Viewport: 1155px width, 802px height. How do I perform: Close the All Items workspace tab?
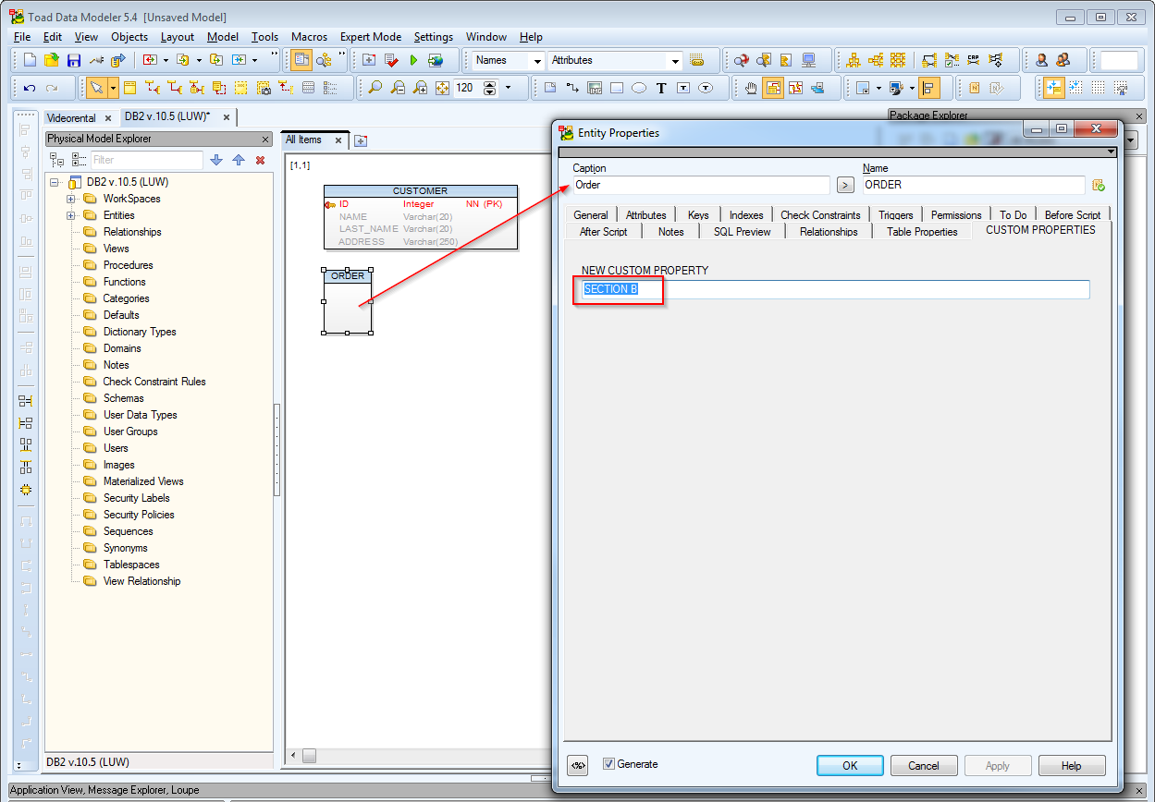tap(338, 140)
